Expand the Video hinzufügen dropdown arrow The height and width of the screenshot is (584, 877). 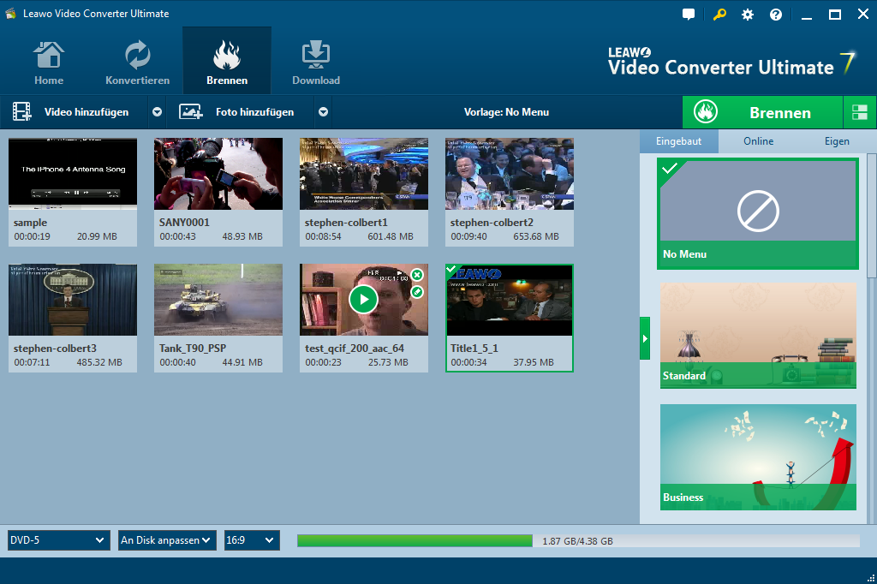click(157, 112)
